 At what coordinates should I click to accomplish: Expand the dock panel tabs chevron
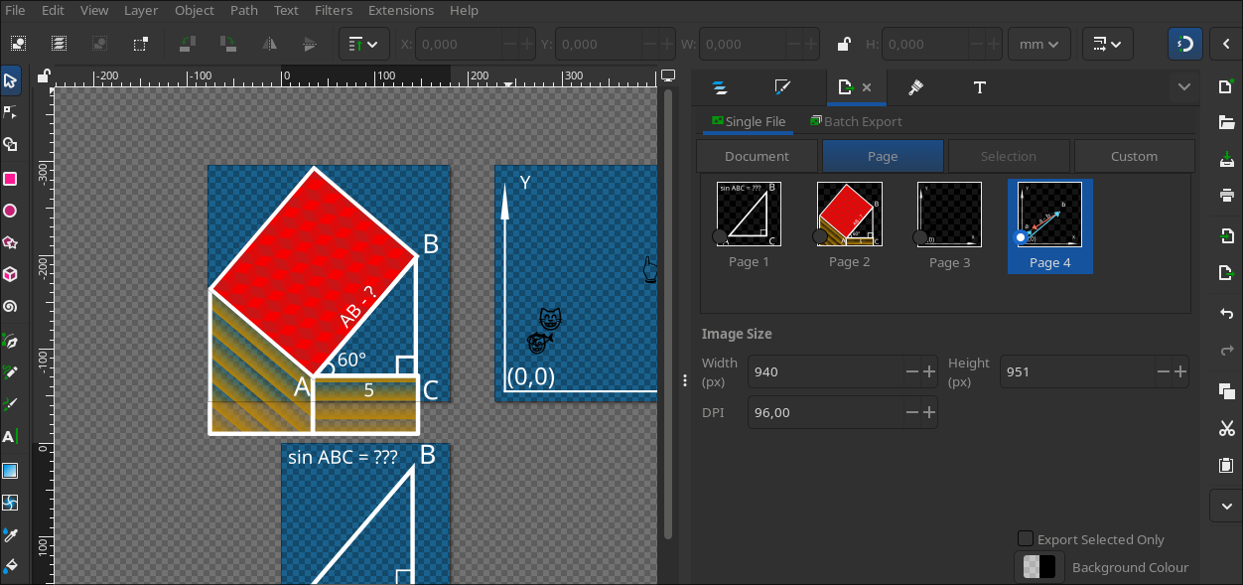[1183, 87]
